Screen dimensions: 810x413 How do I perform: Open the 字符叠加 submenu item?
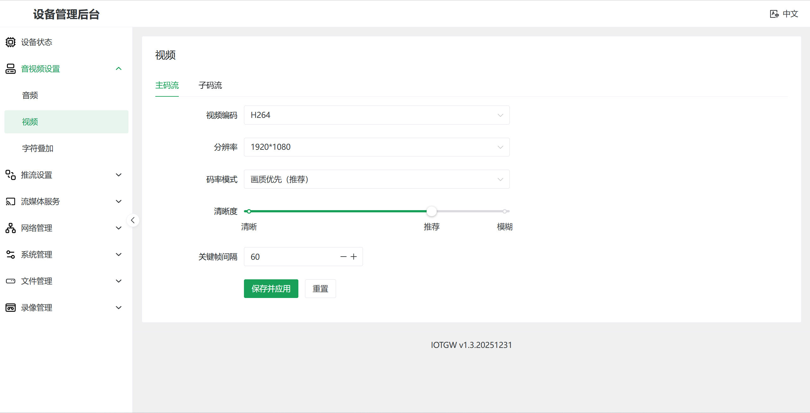click(x=38, y=148)
